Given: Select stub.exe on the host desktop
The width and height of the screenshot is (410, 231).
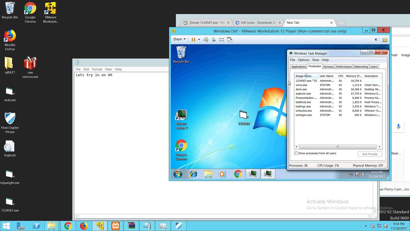Looking at the screenshot, I should click(10, 94).
